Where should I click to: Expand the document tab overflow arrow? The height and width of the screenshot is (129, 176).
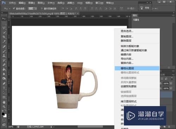[78, 14]
